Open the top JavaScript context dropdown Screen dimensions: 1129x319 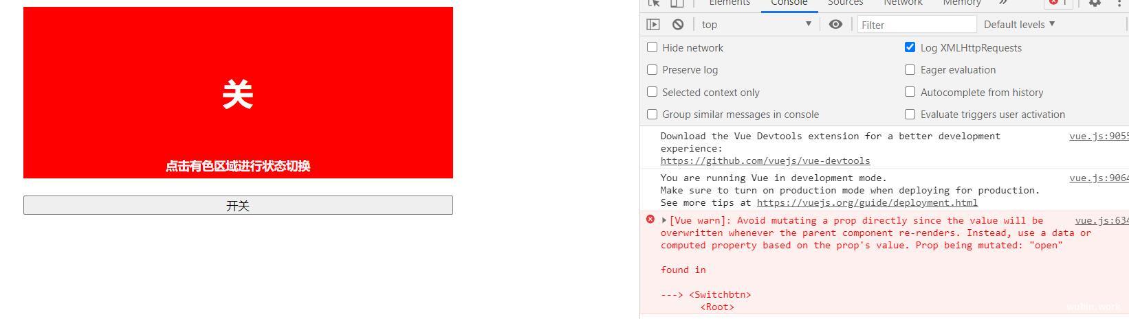pyautogui.click(x=756, y=24)
